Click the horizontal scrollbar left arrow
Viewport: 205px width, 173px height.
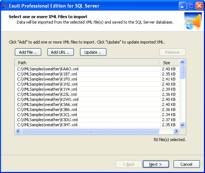click(18, 131)
